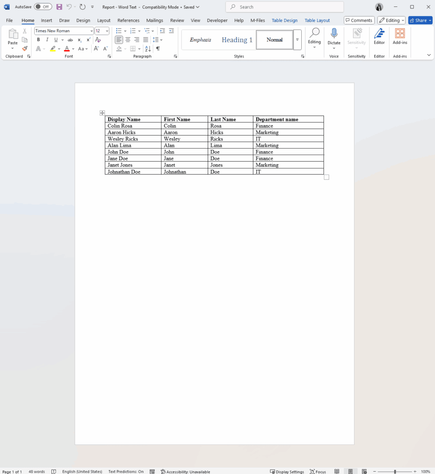Adjust the zoom slider
The width and height of the screenshot is (435, 474).
pyautogui.click(x=395, y=472)
